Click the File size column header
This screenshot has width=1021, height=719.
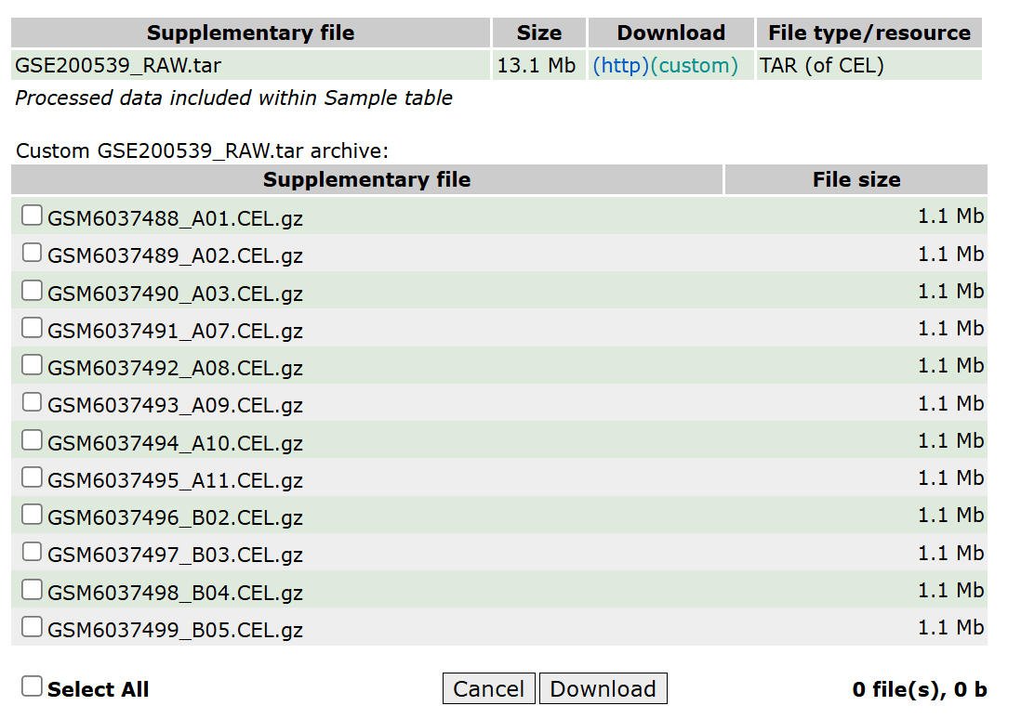coord(855,179)
